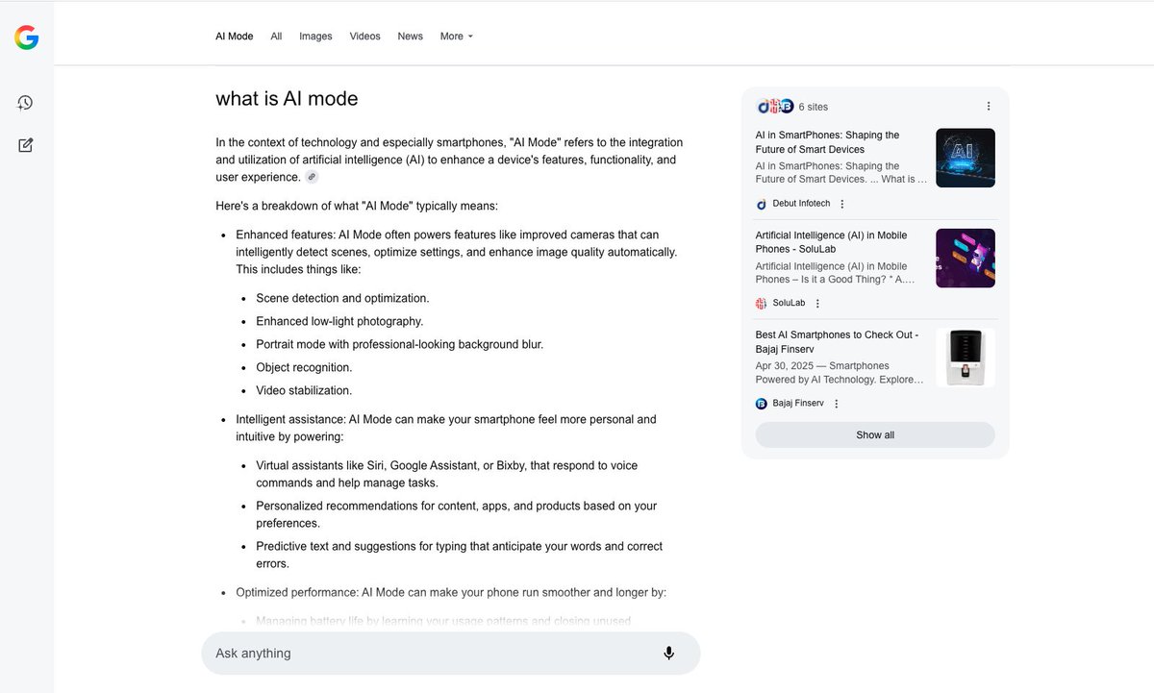
Task: Open the three-dot menu beside 6 sites
Action: (989, 107)
